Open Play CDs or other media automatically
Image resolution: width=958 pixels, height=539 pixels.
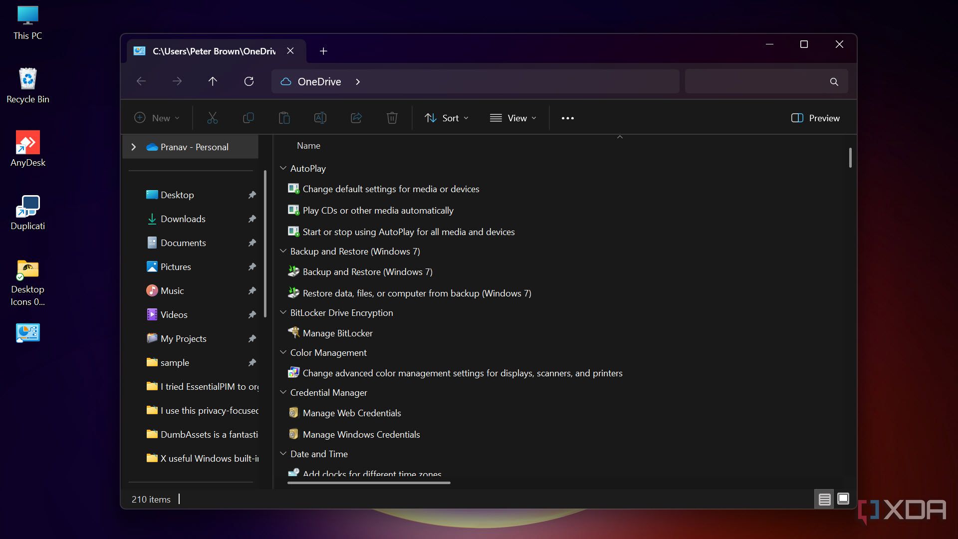point(378,211)
